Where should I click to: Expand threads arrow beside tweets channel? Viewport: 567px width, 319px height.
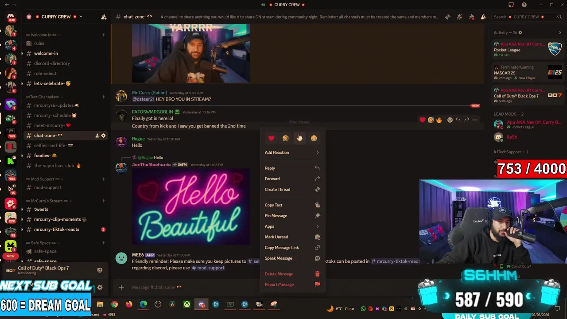[22, 209]
